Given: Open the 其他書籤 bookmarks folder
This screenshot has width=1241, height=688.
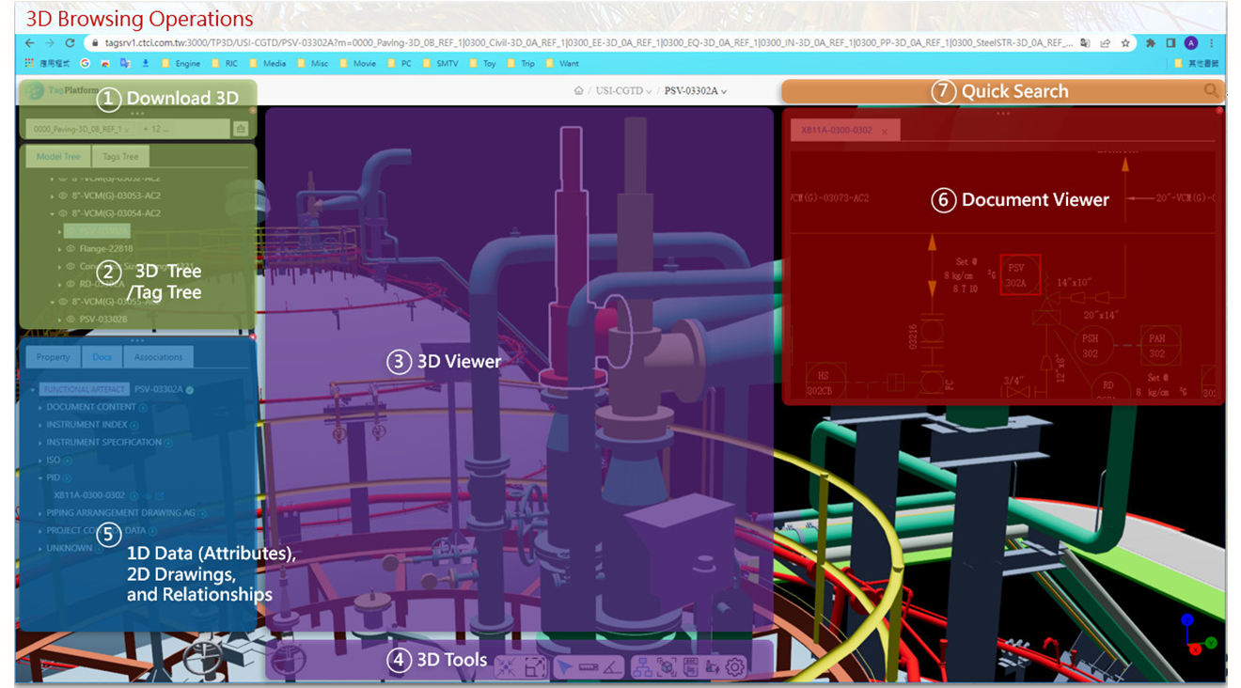Looking at the screenshot, I should pos(1195,64).
